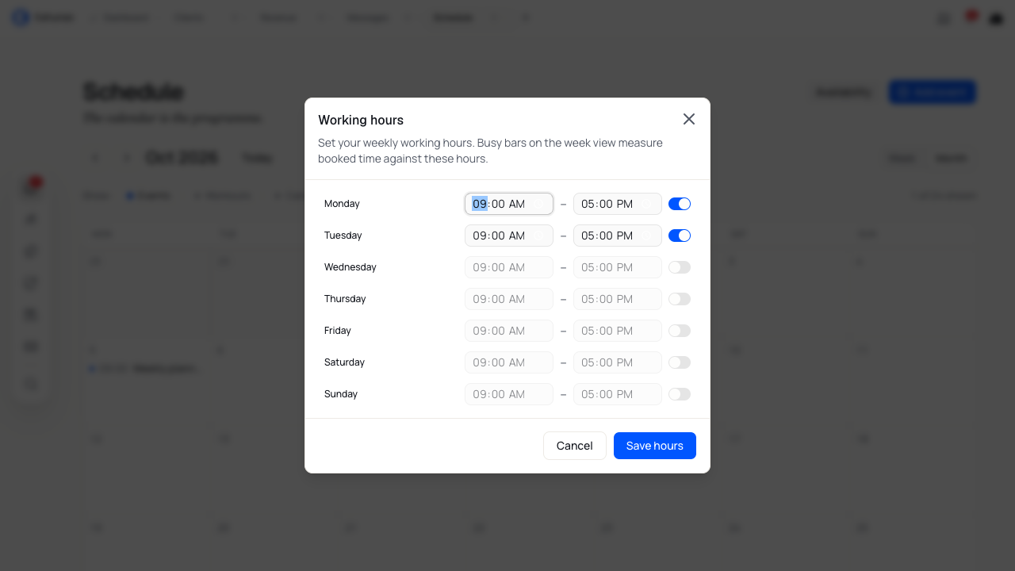Viewport: 1015px width, 571px height.
Task: Select Friday end time field
Action: click(618, 331)
